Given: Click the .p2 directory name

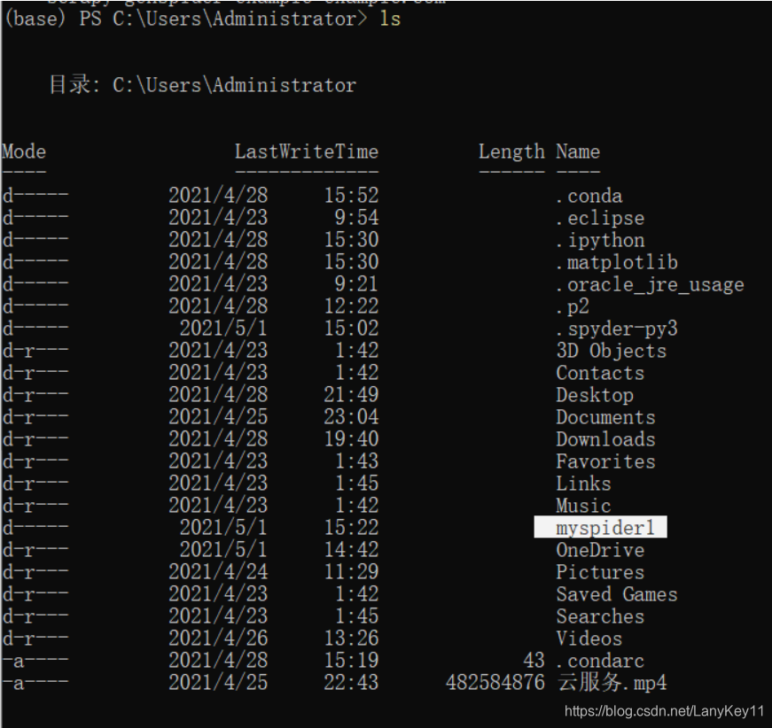Looking at the screenshot, I should (x=573, y=306).
